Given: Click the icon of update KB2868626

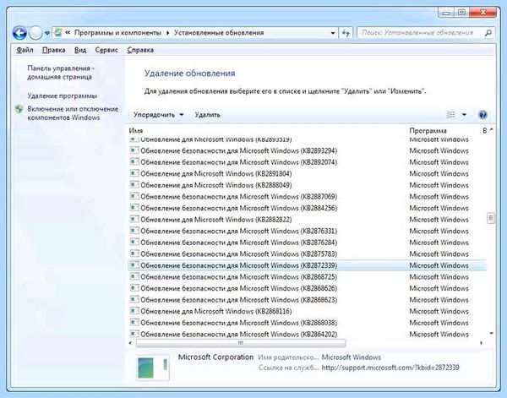Looking at the screenshot, I should (134, 288).
